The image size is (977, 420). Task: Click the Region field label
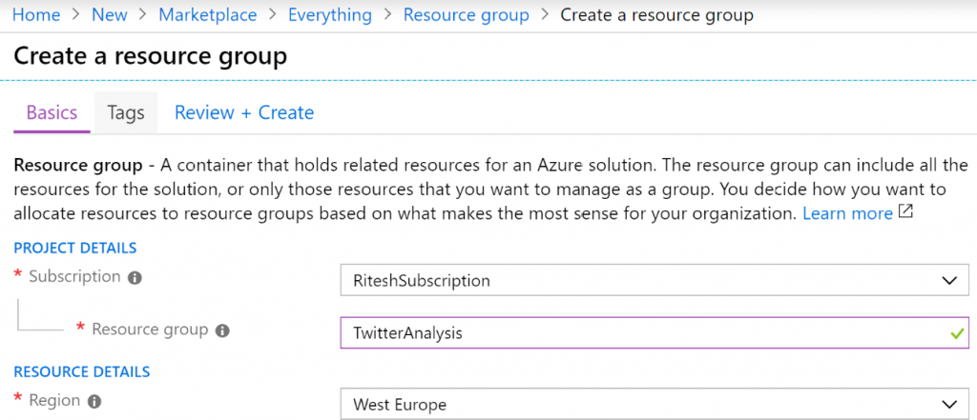54,400
